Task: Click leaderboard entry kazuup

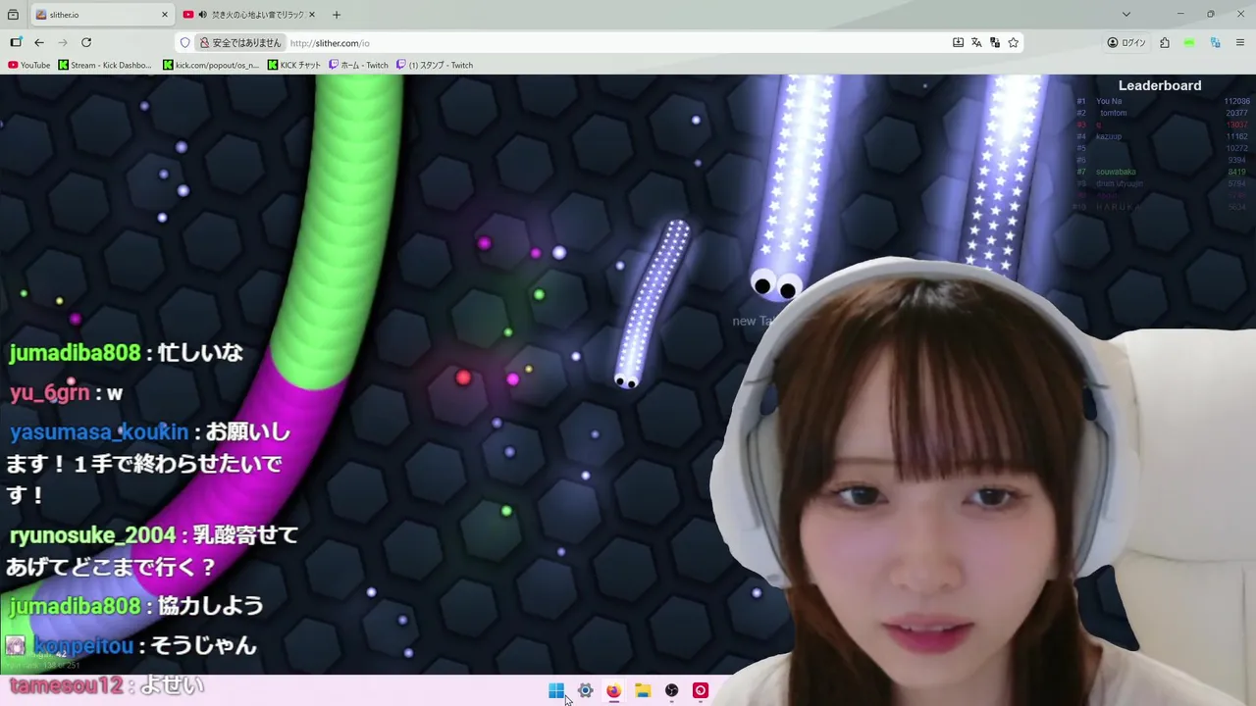Action: point(1109,136)
